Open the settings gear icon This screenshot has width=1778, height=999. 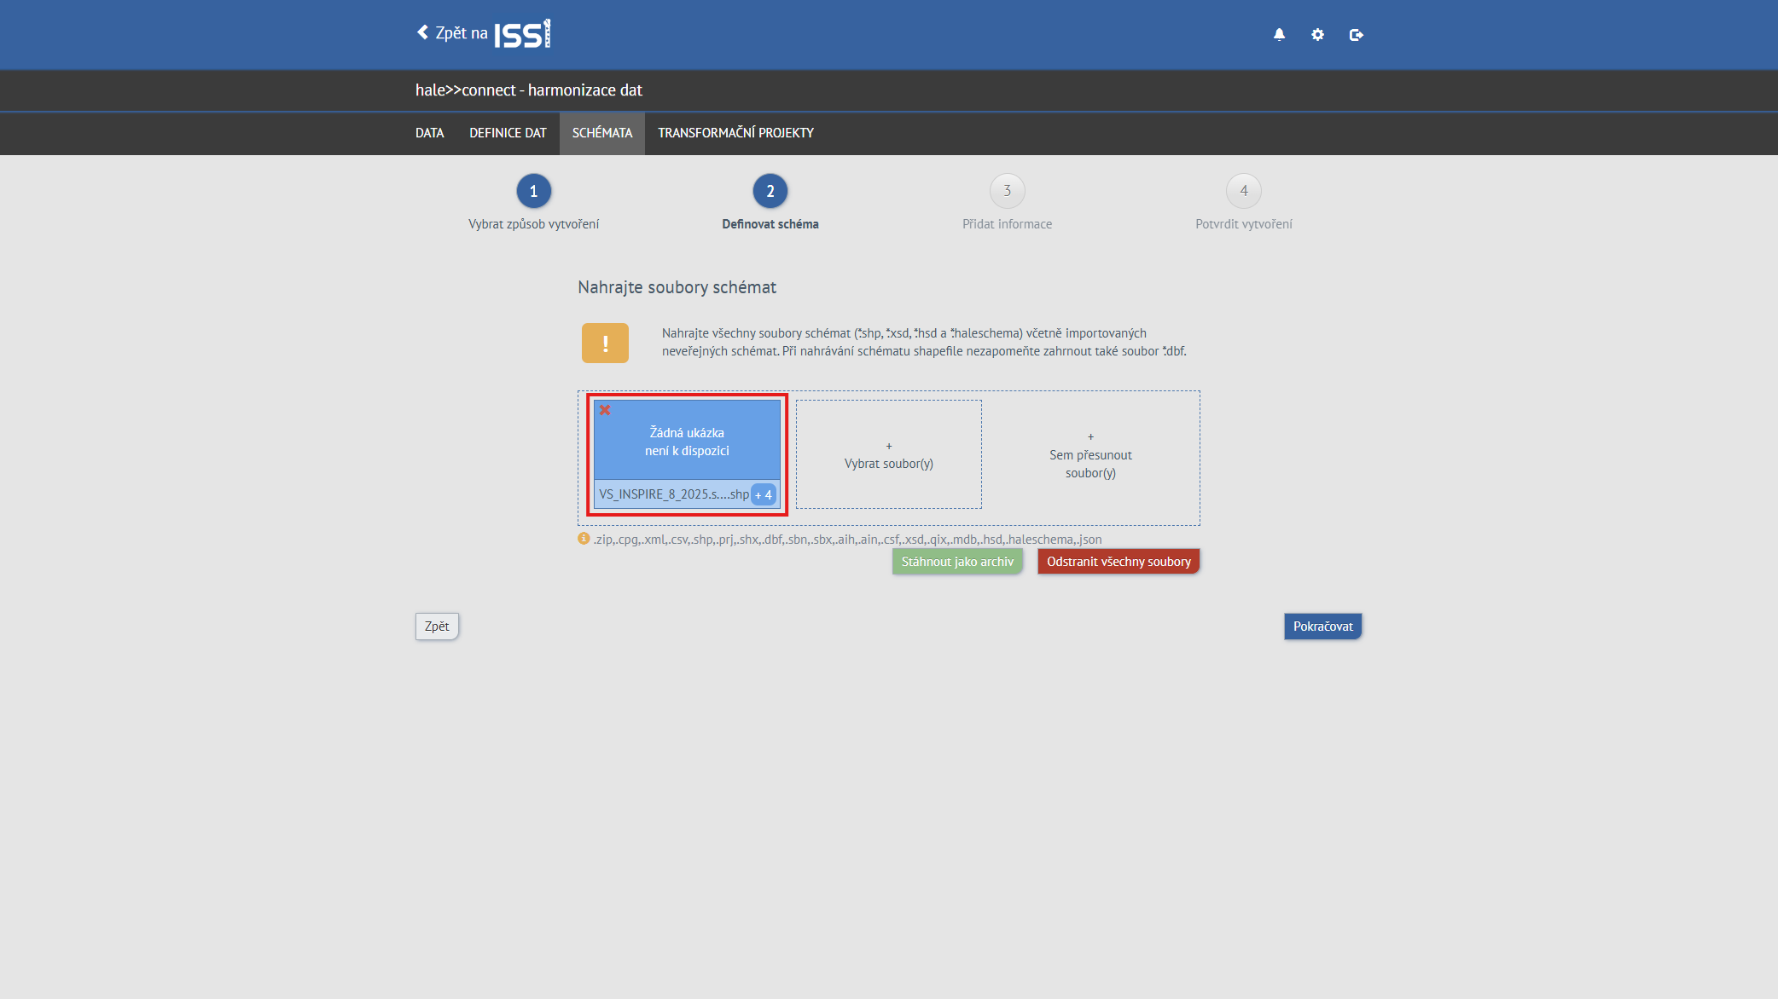point(1317,35)
